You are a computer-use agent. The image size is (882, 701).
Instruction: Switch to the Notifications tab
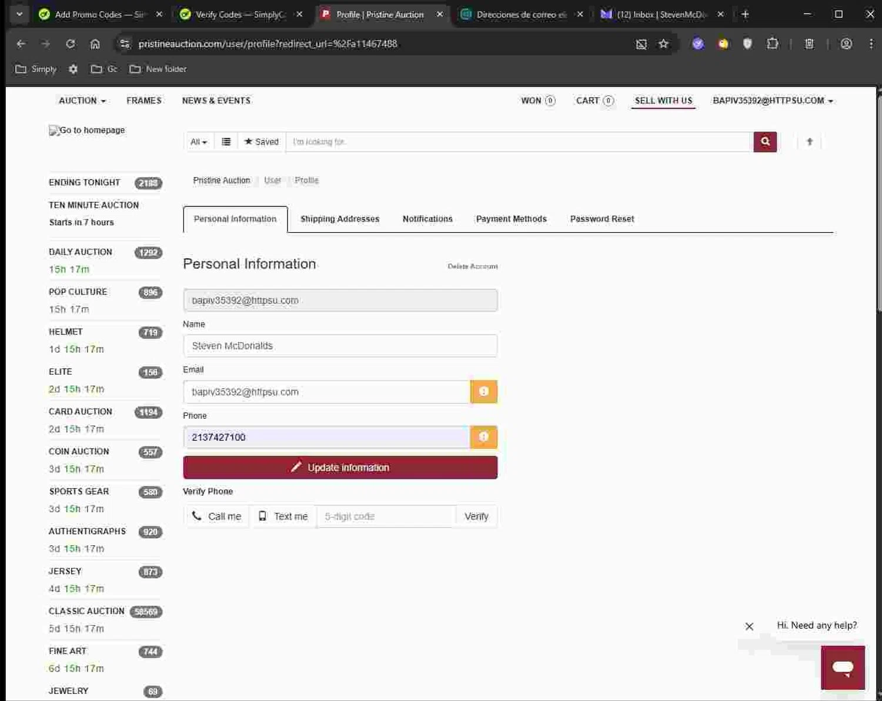click(427, 219)
